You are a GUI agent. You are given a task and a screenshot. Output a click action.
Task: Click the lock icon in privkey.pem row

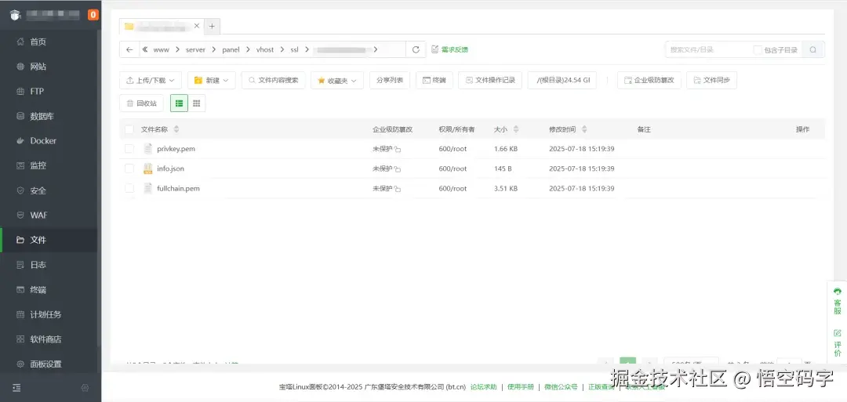tap(397, 150)
